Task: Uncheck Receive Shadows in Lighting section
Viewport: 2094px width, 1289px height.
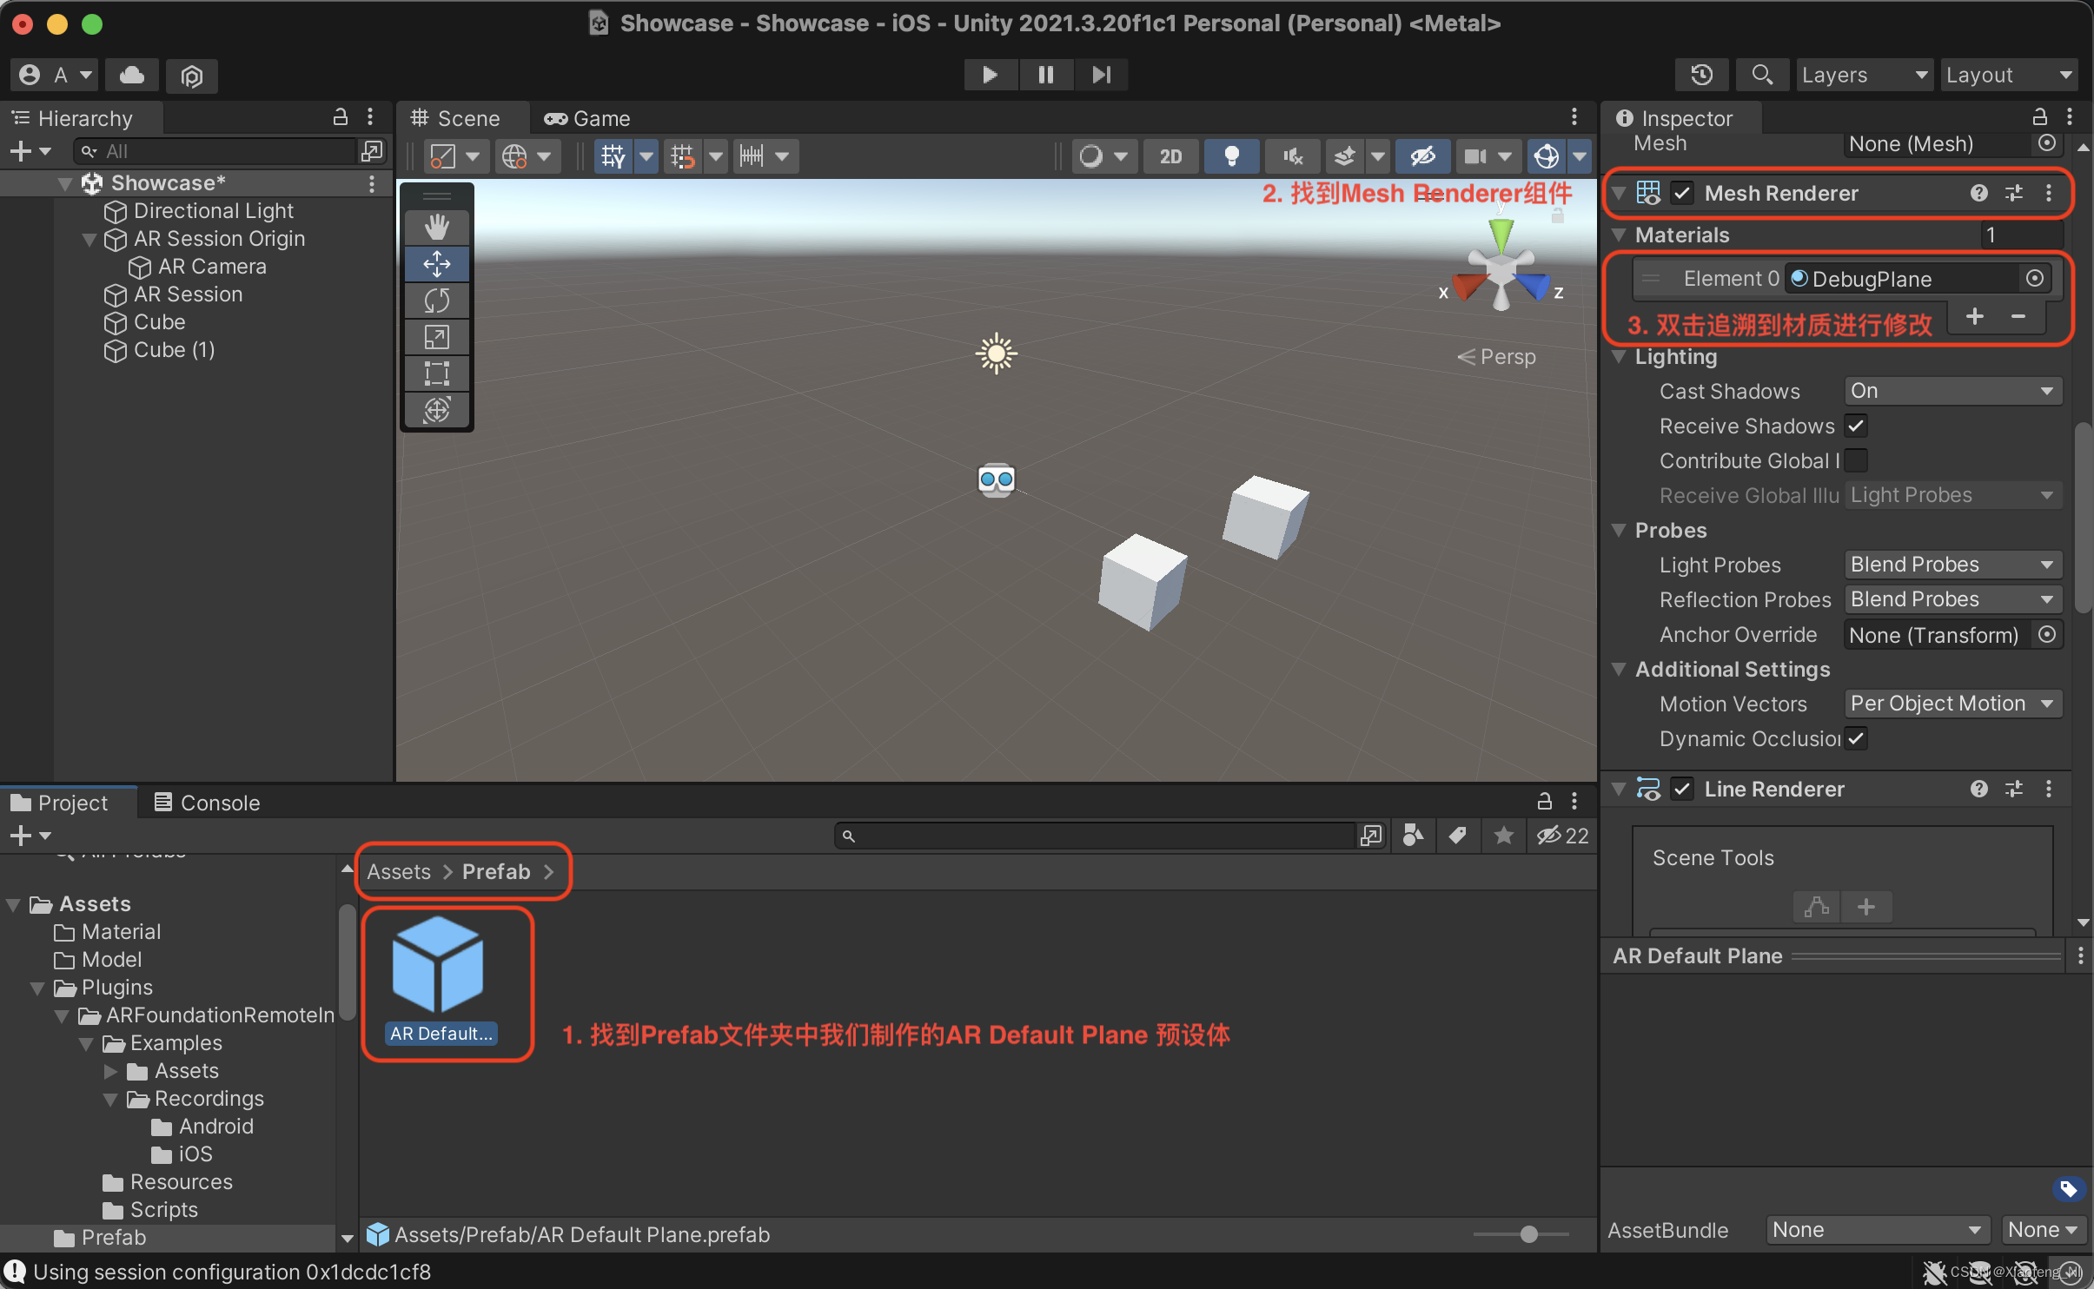Action: pyautogui.click(x=1857, y=426)
